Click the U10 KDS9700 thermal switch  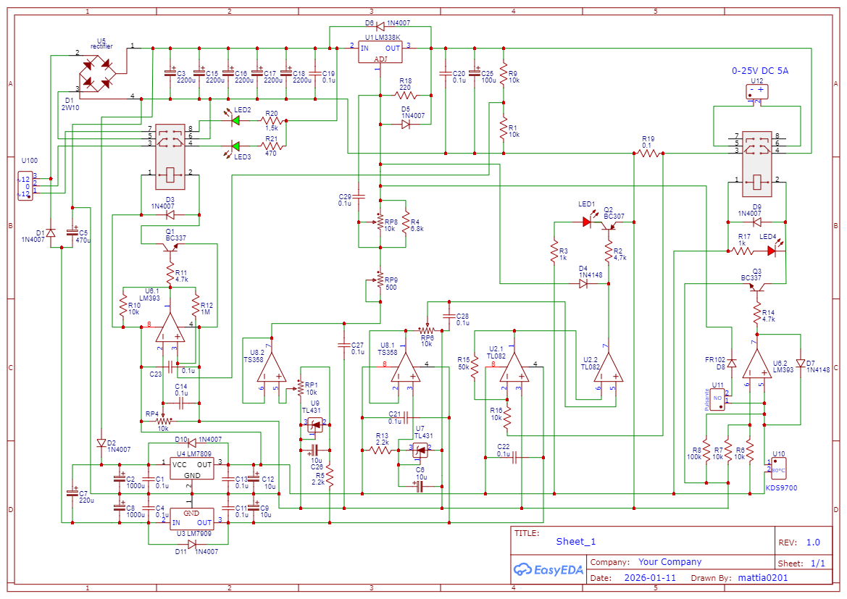777,465
